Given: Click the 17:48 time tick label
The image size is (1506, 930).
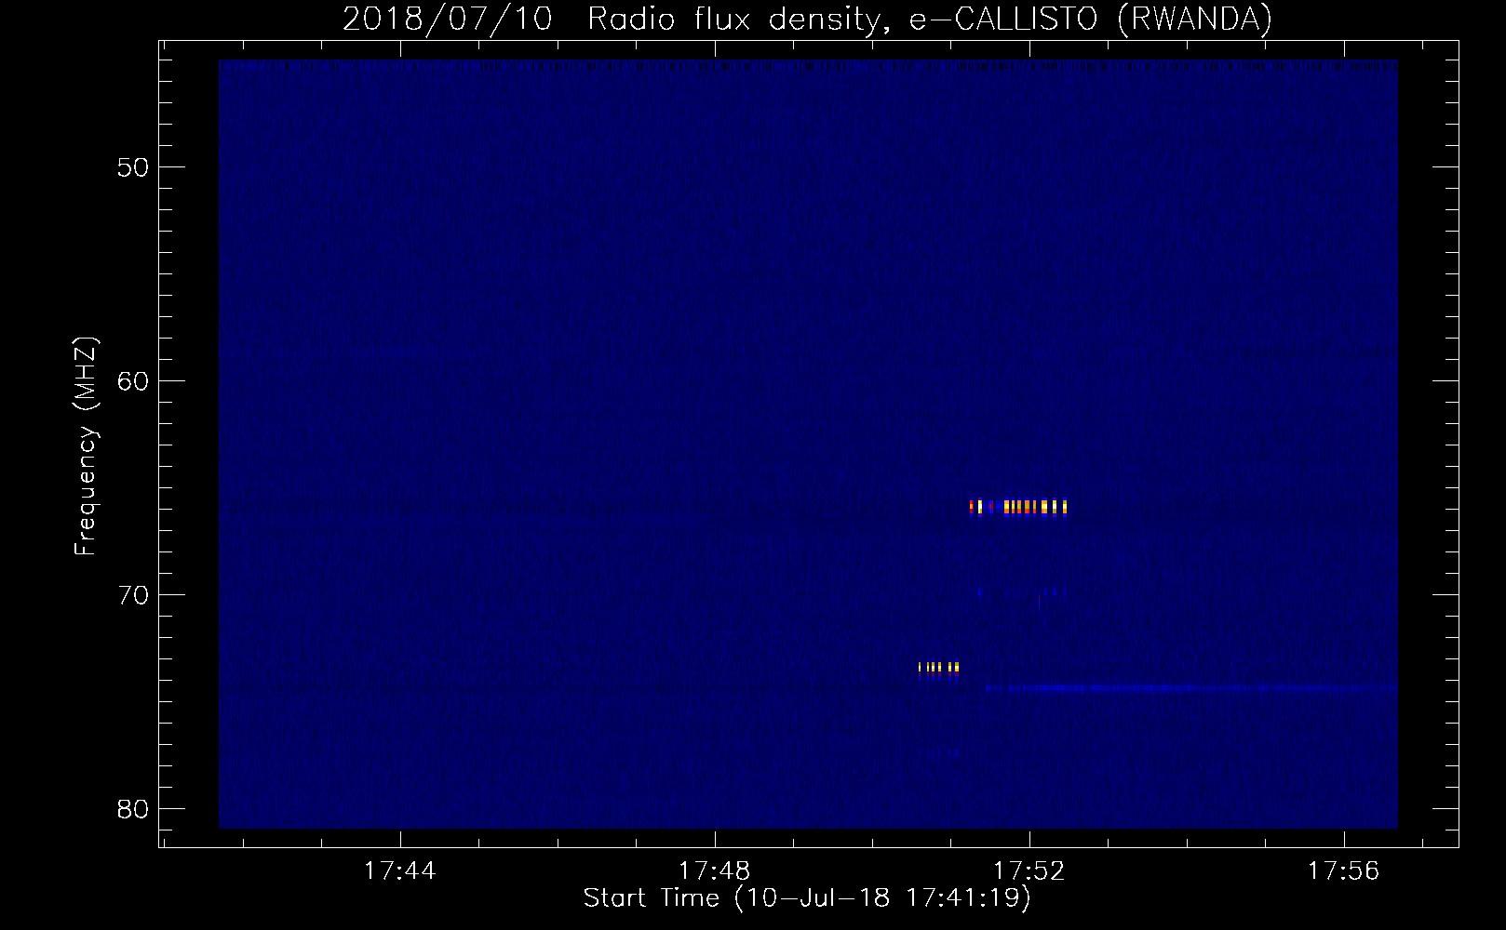Looking at the screenshot, I should (x=714, y=871).
